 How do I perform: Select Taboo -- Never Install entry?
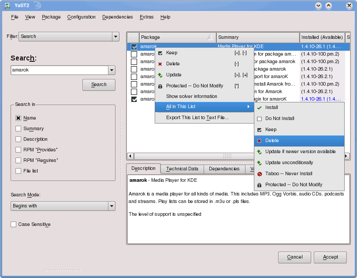(x=299, y=173)
